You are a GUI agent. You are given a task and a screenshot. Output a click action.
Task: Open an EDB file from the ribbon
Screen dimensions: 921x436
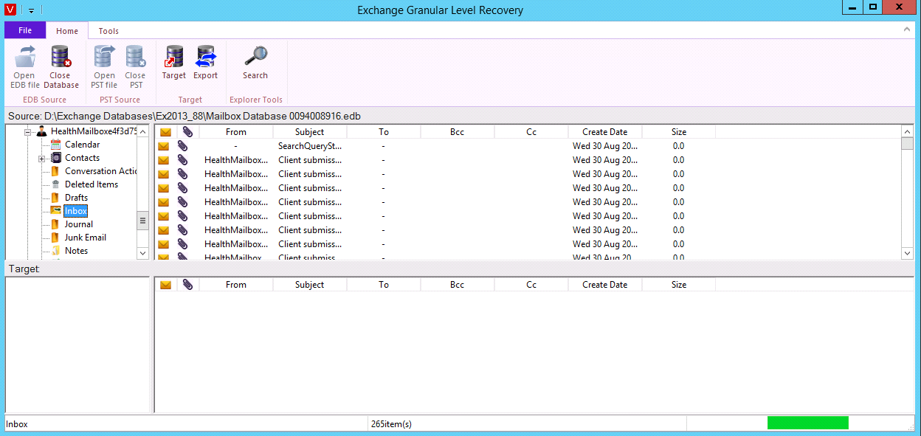(24, 67)
